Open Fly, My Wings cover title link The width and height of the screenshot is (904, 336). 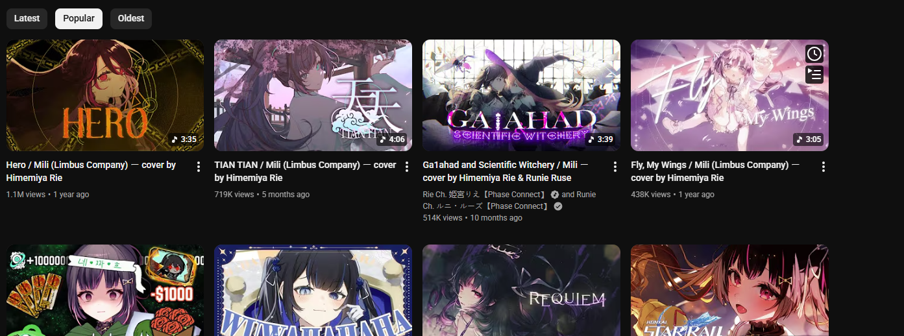coord(715,171)
